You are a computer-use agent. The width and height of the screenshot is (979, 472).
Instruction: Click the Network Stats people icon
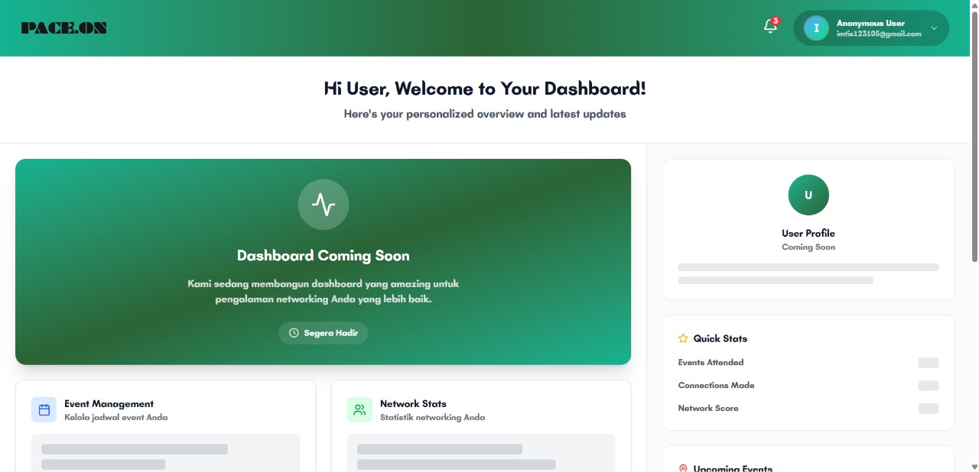359,409
